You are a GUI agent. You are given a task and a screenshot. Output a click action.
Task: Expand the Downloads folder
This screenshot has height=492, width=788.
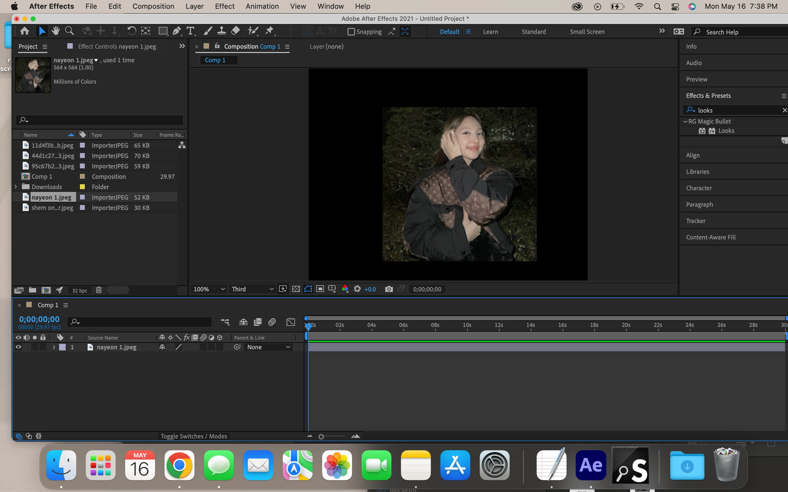click(16, 187)
